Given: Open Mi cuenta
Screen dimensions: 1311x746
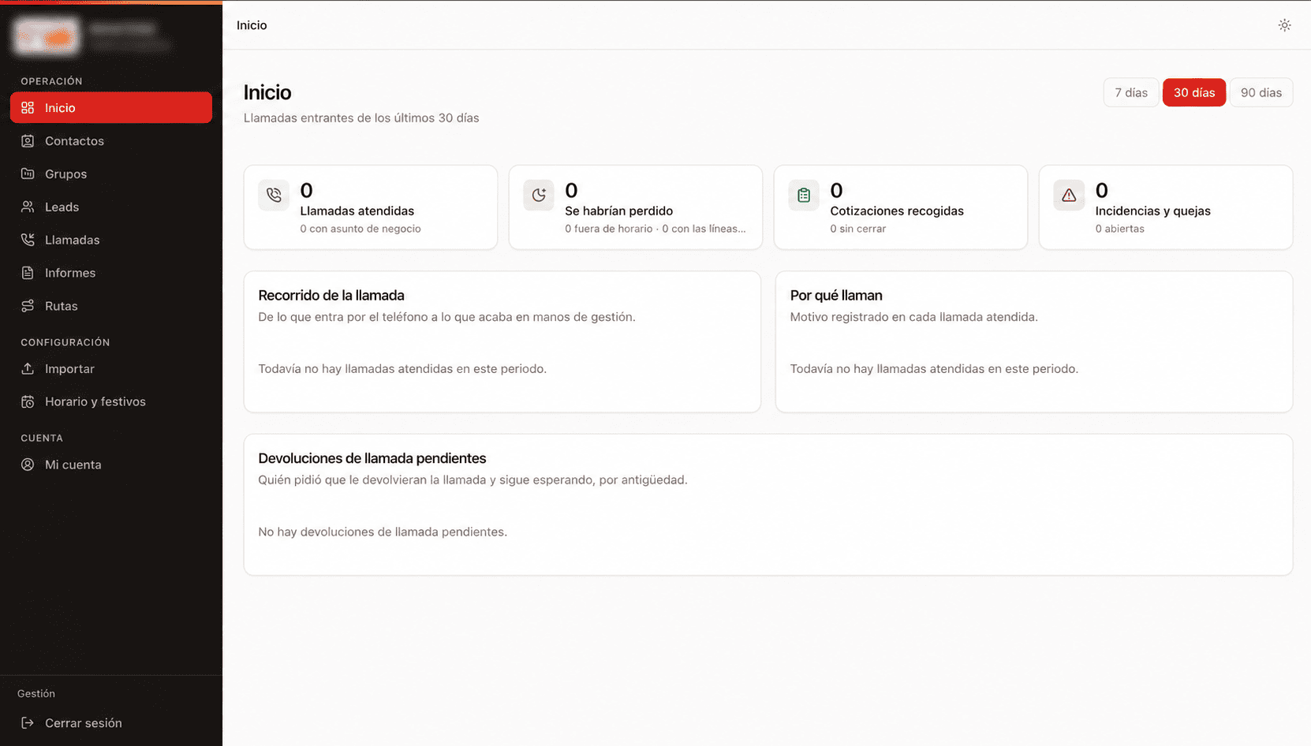Looking at the screenshot, I should 111,465.
